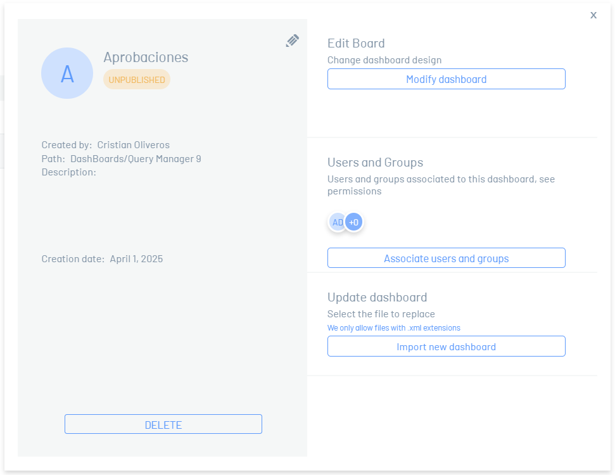Click the Edit Board section heading

point(356,43)
